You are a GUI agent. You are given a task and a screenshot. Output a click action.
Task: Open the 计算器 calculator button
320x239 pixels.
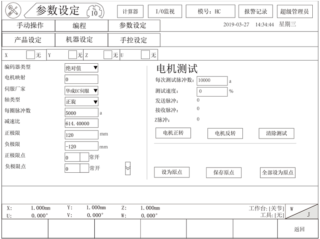pyautogui.click(x=130, y=12)
